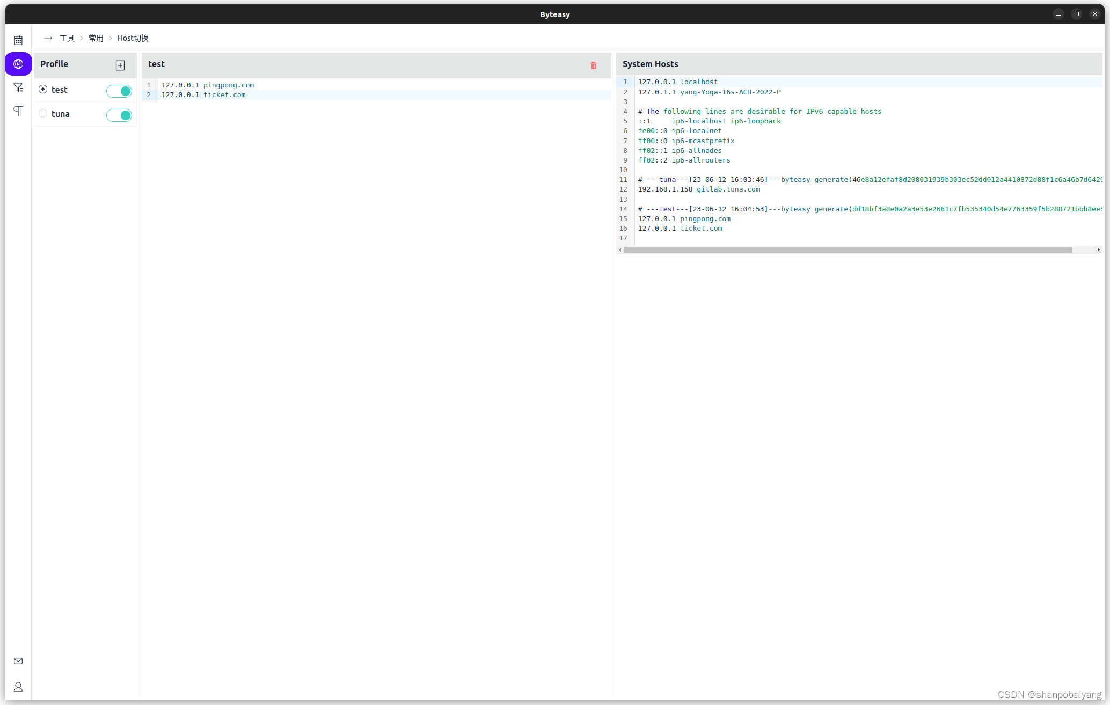
Task: Open the user account icon
Action: point(18,687)
